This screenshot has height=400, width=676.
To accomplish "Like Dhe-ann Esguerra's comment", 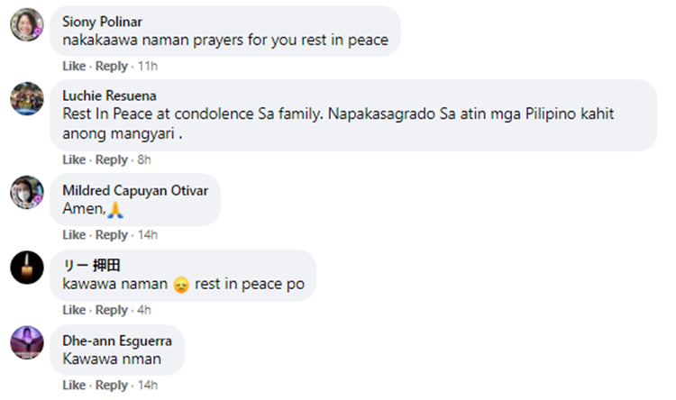I will tap(74, 385).
